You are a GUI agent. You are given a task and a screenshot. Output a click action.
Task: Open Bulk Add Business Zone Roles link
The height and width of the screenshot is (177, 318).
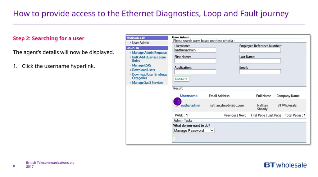[x=149, y=59]
